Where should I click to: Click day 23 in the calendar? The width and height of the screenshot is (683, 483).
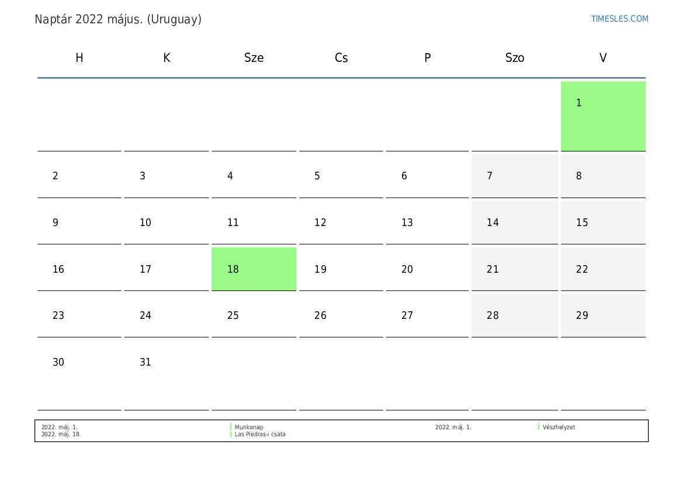[x=79, y=315]
